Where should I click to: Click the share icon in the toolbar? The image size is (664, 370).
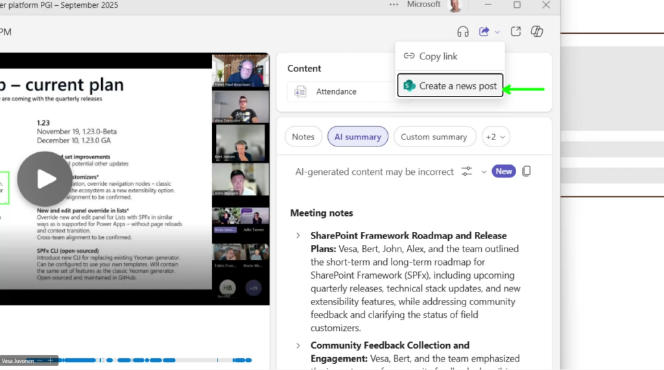[484, 32]
